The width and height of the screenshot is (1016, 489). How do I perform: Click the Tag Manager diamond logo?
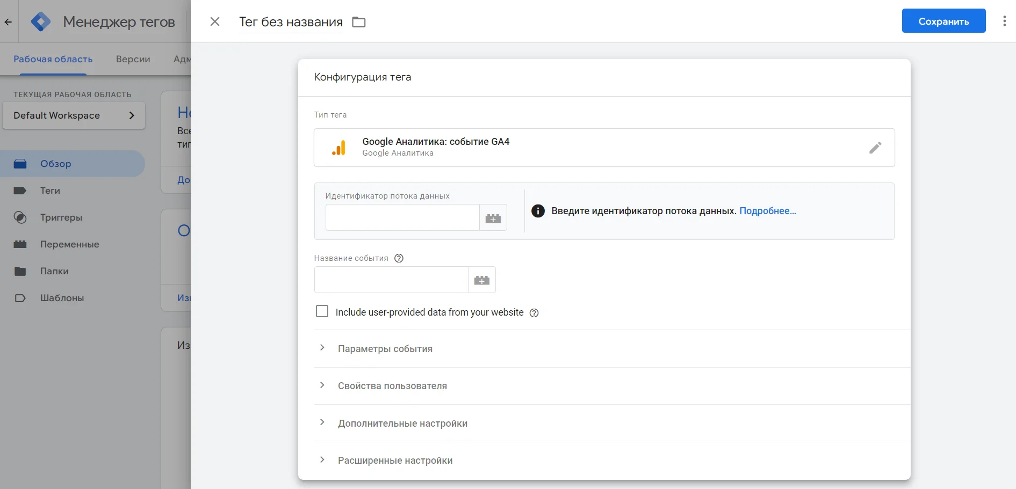coord(41,21)
